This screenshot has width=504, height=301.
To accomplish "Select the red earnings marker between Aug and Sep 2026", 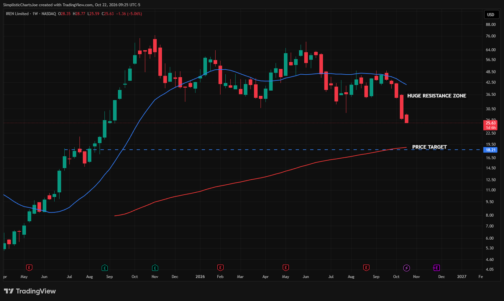I will coord(366,268).
